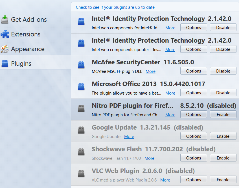Click the grey Nitro PDF plugin icon
Screen dimensions: 239x188
(81, 108)
